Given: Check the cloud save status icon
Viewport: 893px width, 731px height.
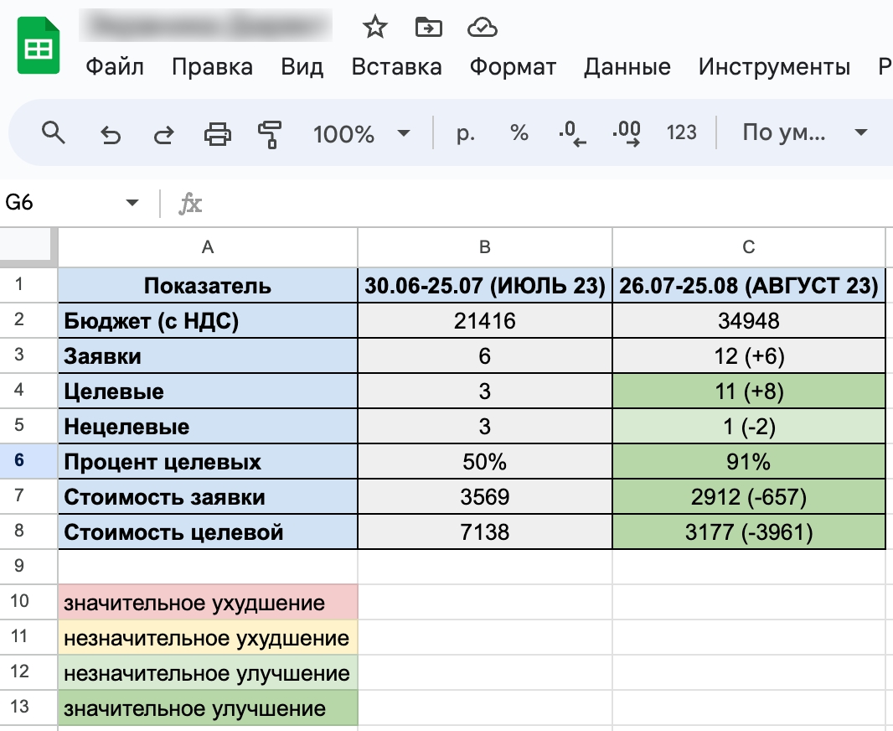Looking at the screenshot, I should (483, 28).
